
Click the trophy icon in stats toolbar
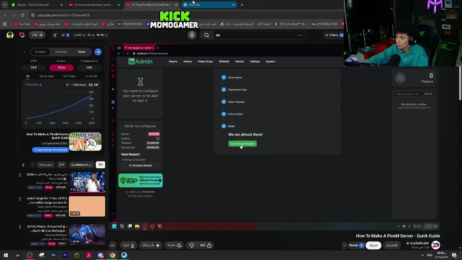click(55, 35)
